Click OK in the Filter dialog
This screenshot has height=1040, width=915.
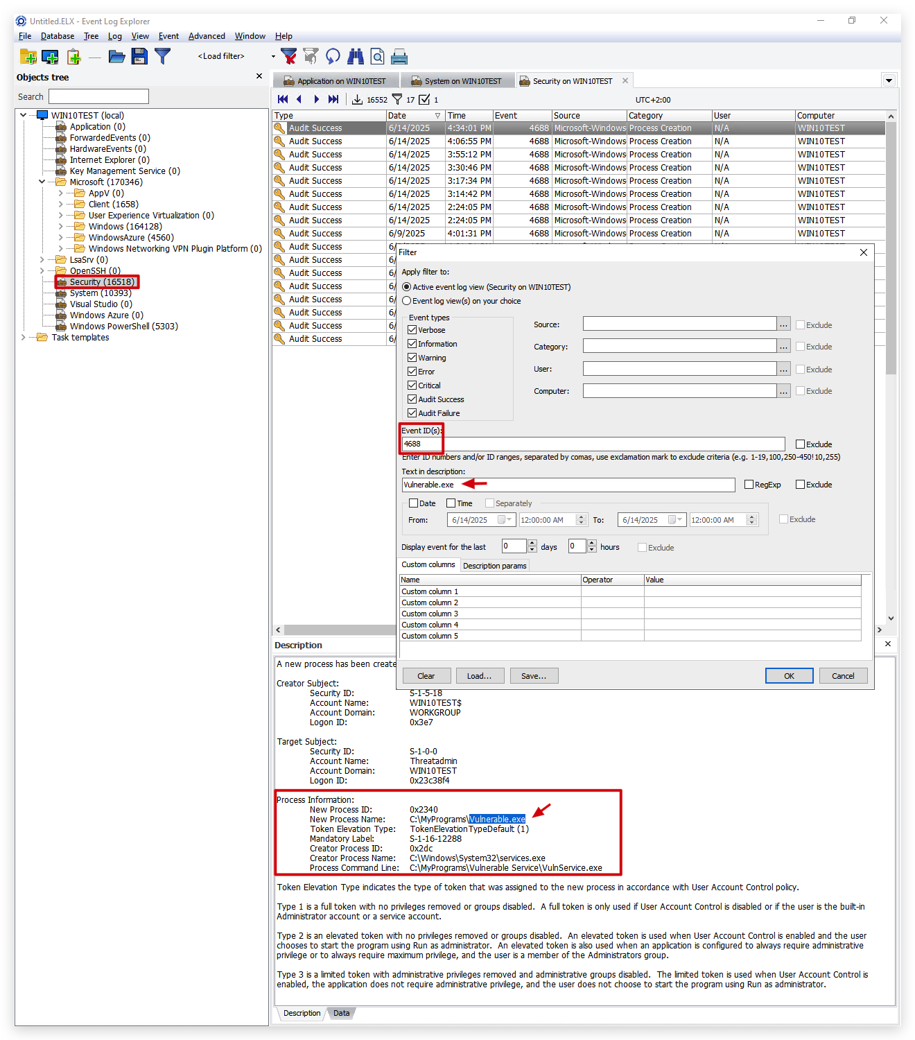(x=789, y=676)
